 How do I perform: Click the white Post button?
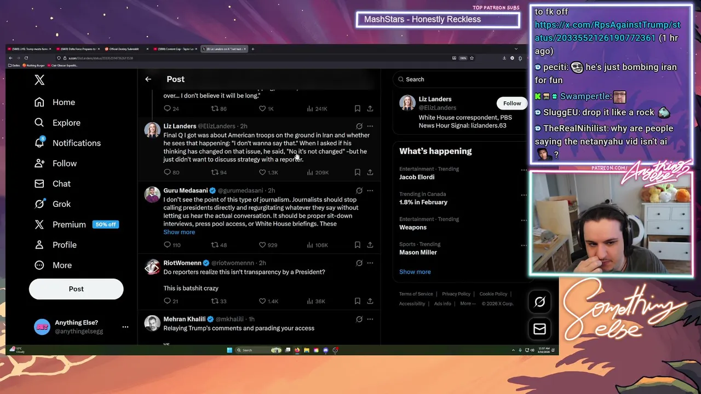[76, 289]
